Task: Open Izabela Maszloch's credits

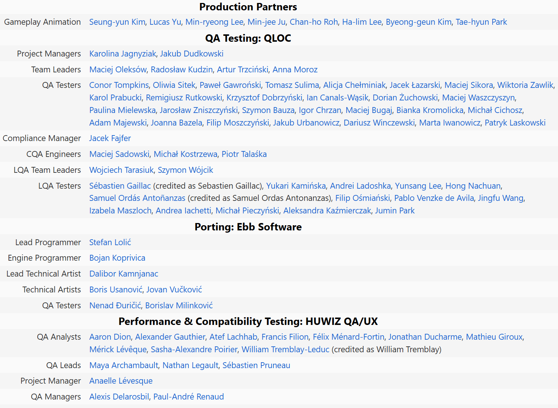Action: [120, 211]
